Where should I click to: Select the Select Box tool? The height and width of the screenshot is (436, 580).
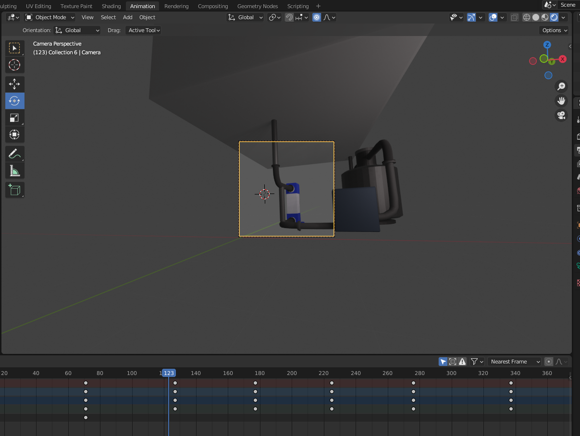(x=14, y=48)
